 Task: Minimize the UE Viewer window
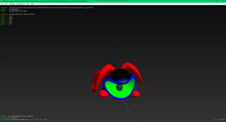(212, 1)
